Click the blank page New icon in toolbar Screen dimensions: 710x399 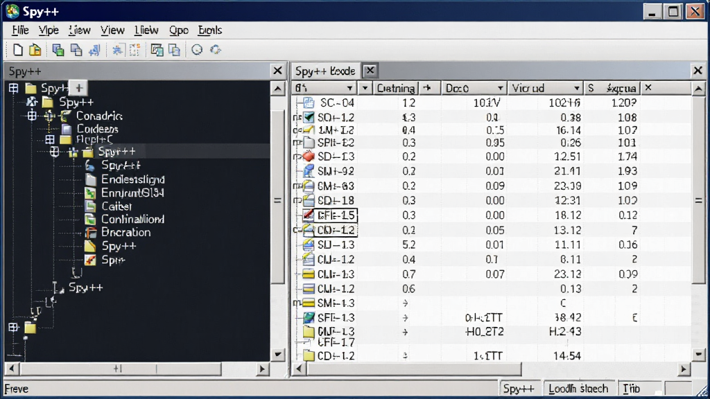(17, 50)
